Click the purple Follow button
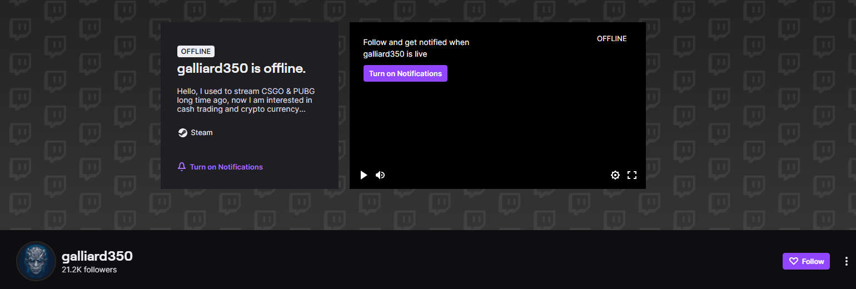Screen dimensions: 856x289 806,261
